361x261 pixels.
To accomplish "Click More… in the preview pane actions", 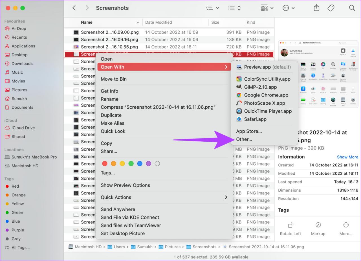I will coord(346,229).
